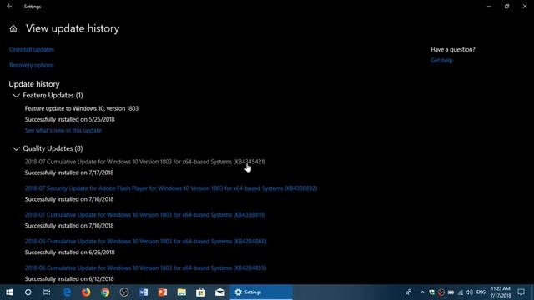Click 'Successfully installed on 7/17/2018' text
This screenshot has width=534, height=300.
pyautogui.click(x=69, y=172)
